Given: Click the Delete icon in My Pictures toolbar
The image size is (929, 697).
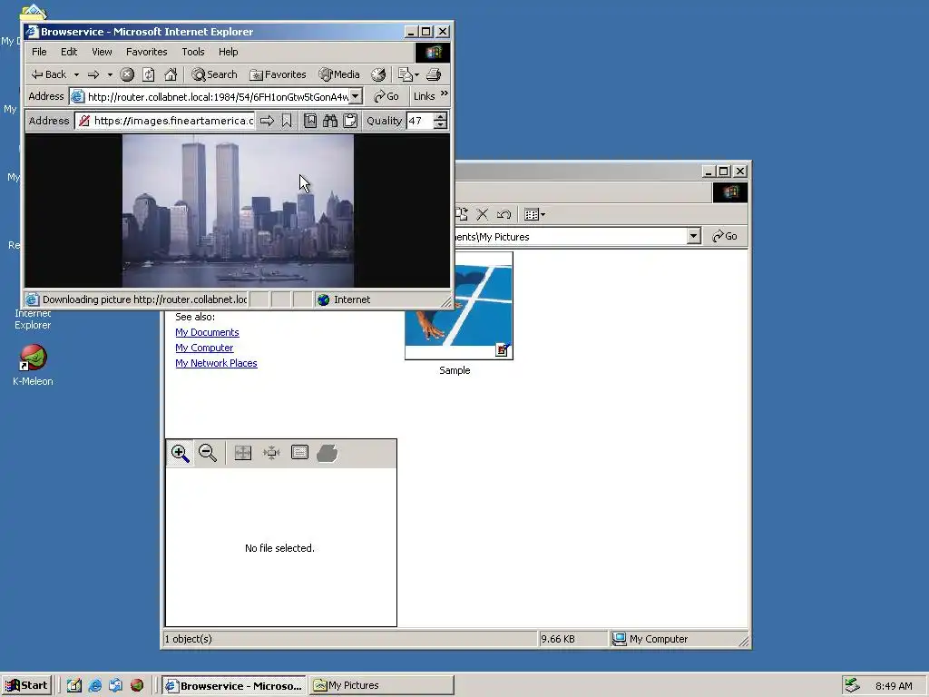Looking at the screenshot, I should click(x=483, y=214).
